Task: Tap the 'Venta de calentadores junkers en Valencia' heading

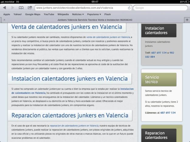Action: point(67,27)
